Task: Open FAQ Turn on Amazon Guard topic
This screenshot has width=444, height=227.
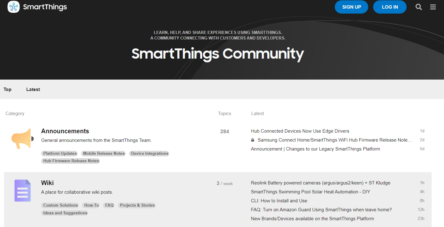Action: click(x=321, y=210)
